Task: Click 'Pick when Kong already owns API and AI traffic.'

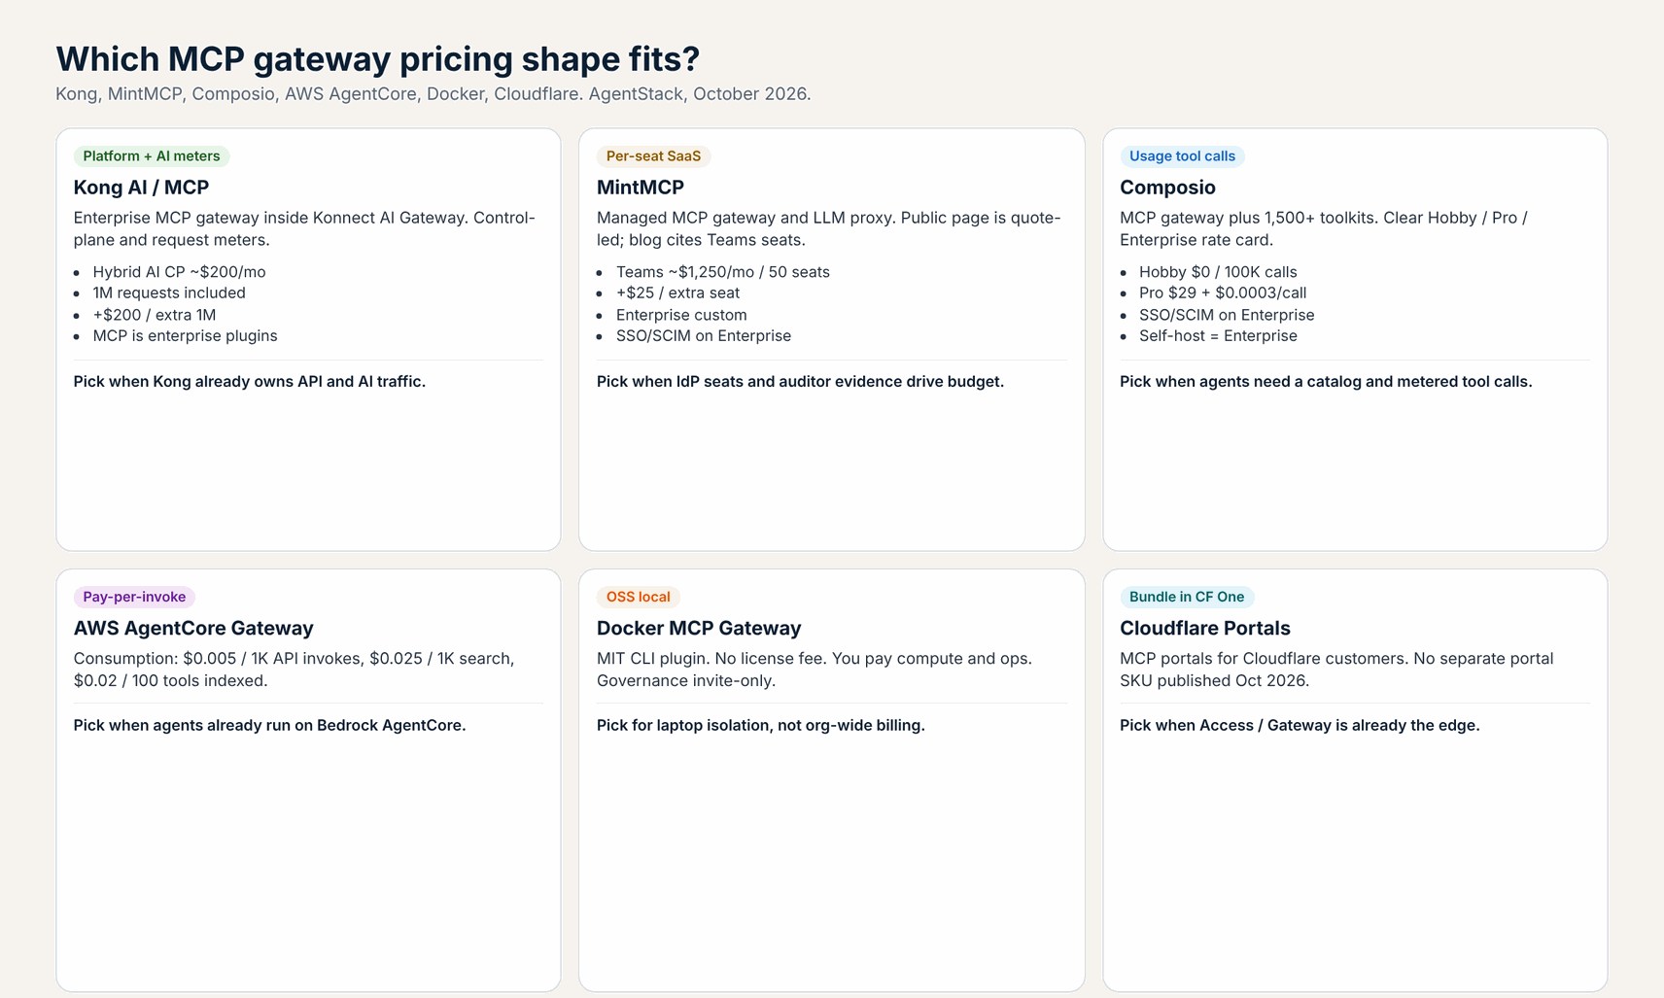Action: (250, 382)
